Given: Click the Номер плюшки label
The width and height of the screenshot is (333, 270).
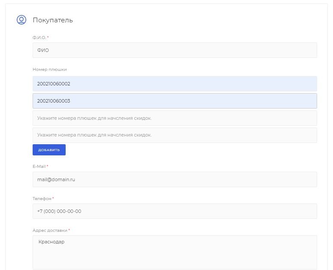Looking at the screenshot, I should (50, 70).
